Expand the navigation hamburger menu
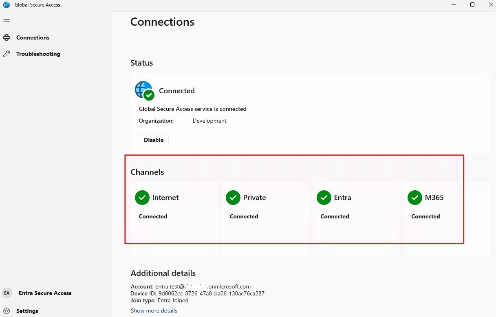Screen dimensions: 496x317 click(x=7, y=21)
